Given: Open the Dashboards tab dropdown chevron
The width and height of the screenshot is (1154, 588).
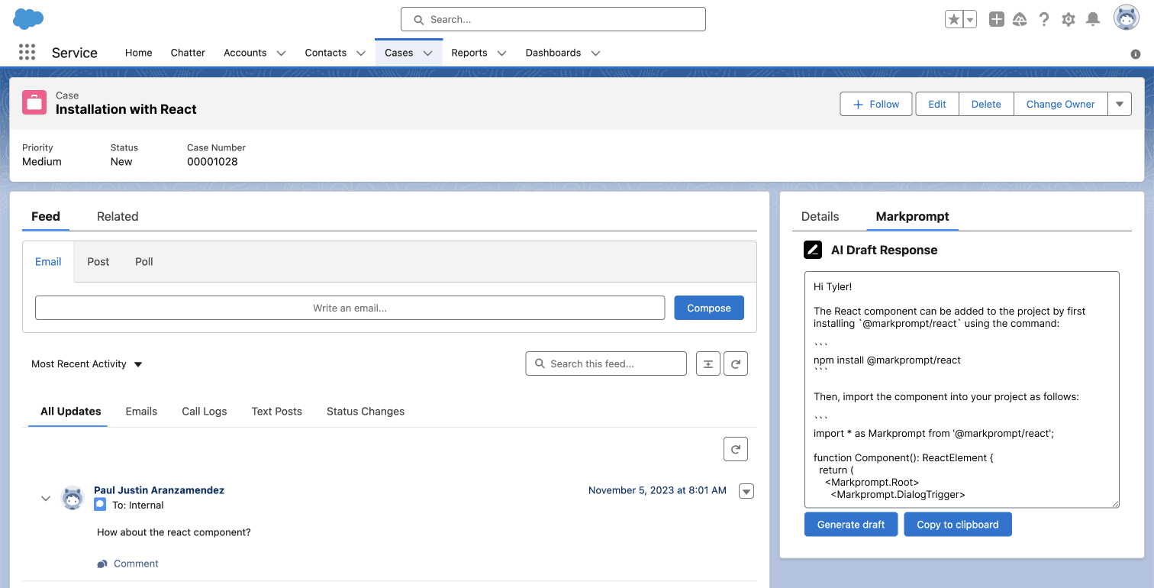Looking at the screenshot, I should (x=595, y=53).
